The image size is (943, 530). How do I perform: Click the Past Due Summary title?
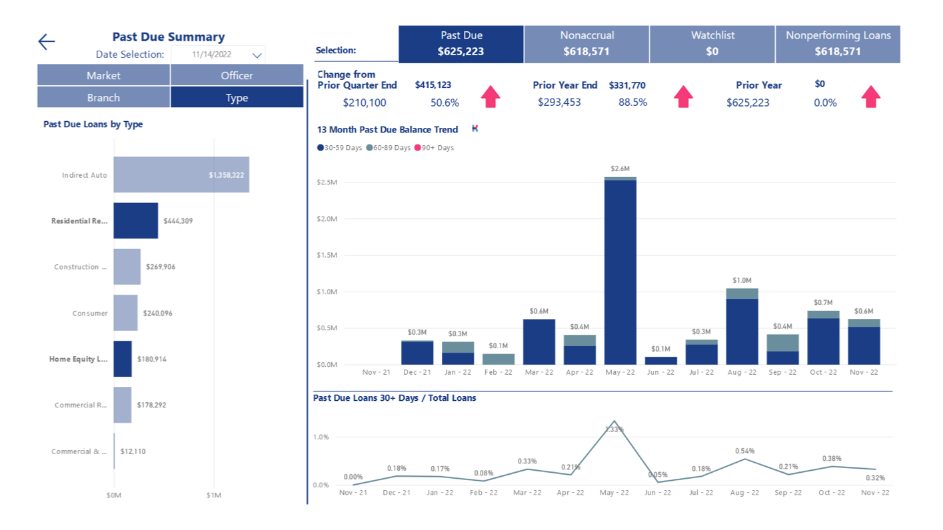(169, 37)
